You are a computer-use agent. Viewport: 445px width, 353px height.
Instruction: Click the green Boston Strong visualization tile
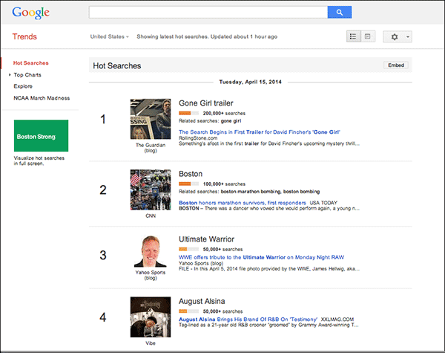[x=41, y=136]
